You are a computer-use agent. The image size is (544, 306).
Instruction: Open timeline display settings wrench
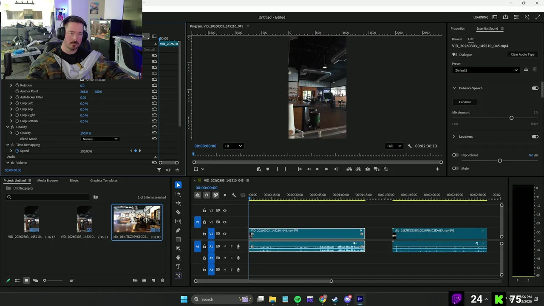tap(234, 195)
